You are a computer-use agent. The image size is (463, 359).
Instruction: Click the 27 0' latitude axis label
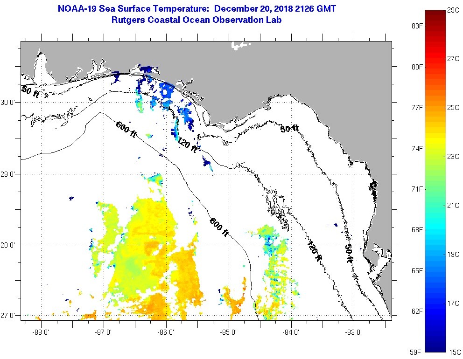8,316
